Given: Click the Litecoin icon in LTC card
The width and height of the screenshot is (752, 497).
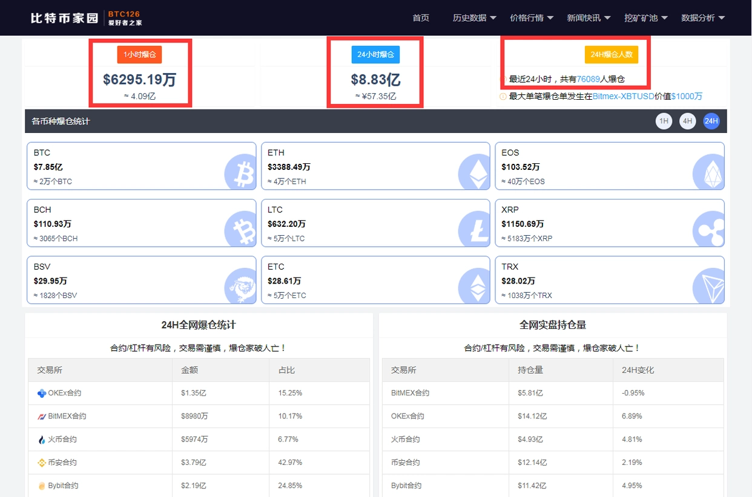Looking at the screenshot, I should (473, 229).
